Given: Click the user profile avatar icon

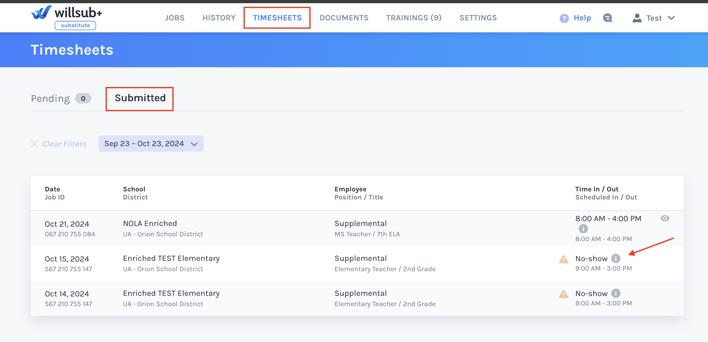Looking at the screenshot, I should (637, 18).
